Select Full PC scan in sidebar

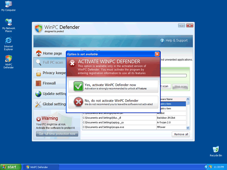pyautogui.click(x=49, y=63)
